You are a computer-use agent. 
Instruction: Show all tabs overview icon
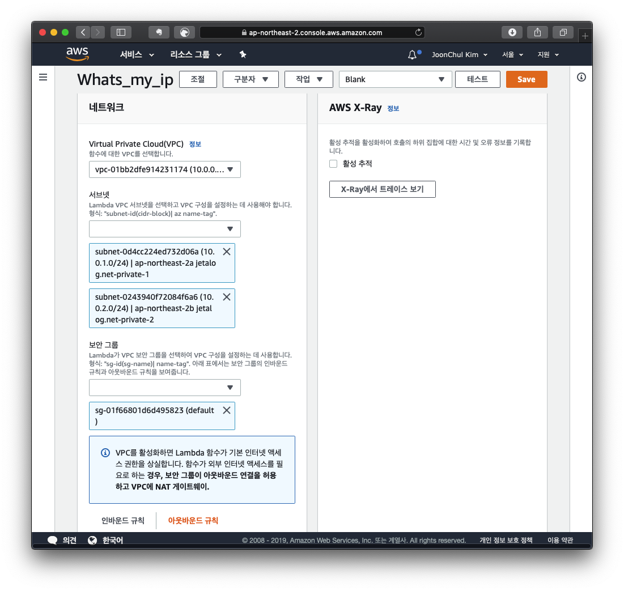click(563, 32)
